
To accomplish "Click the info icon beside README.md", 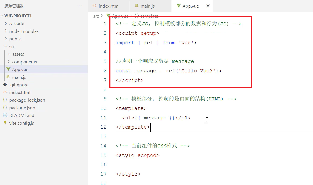I will [x=5, y=115].
